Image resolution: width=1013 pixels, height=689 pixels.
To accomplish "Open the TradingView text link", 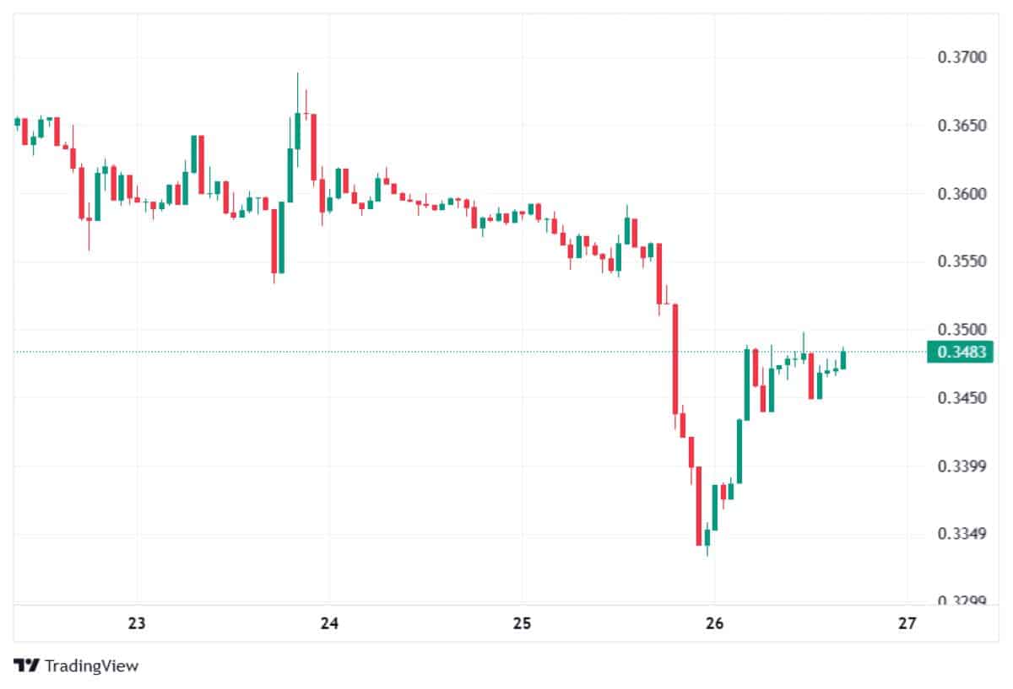I will (91, 665).
